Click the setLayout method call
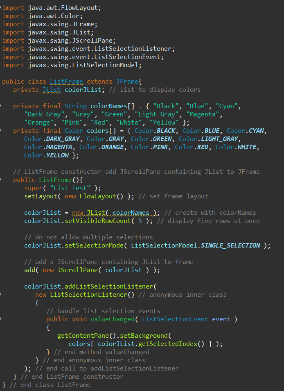This screenshot has height=391, width=284. (41, 196)
